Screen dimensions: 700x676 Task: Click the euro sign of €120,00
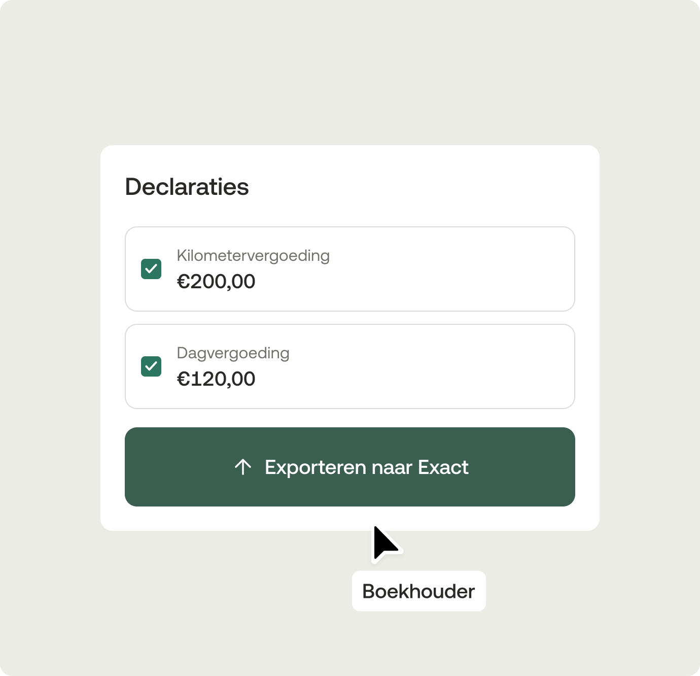pos(183,379)
